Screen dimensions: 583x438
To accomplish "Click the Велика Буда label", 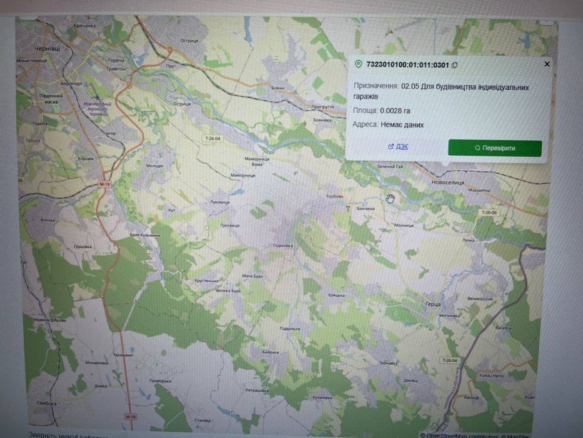I will point(228,290).
